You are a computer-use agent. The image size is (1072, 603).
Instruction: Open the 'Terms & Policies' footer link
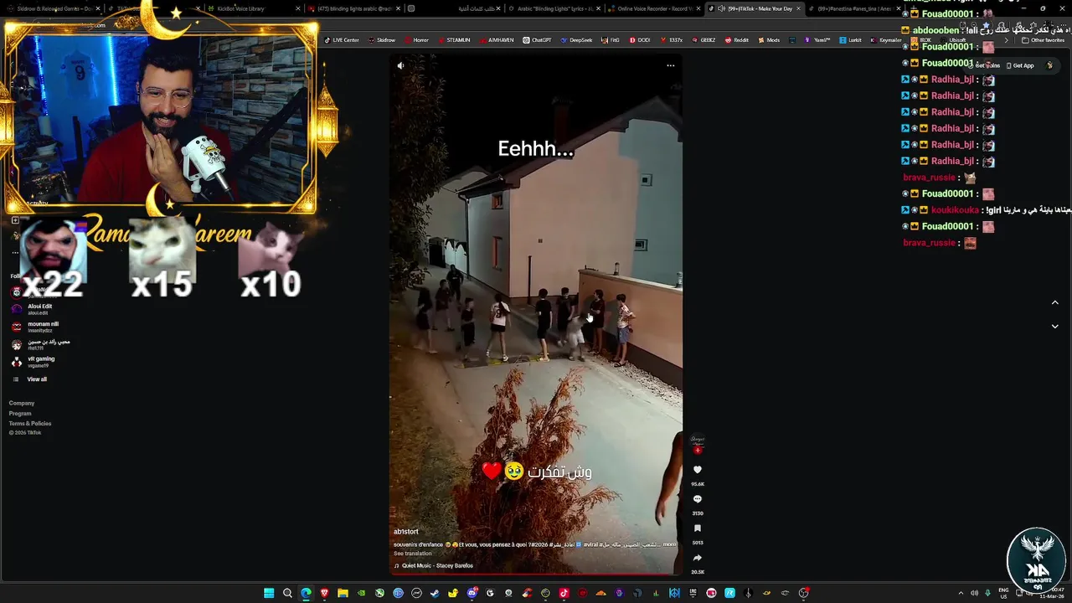point(30,424)
